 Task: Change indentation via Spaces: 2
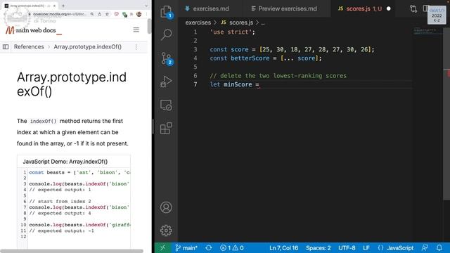(319, 248)
